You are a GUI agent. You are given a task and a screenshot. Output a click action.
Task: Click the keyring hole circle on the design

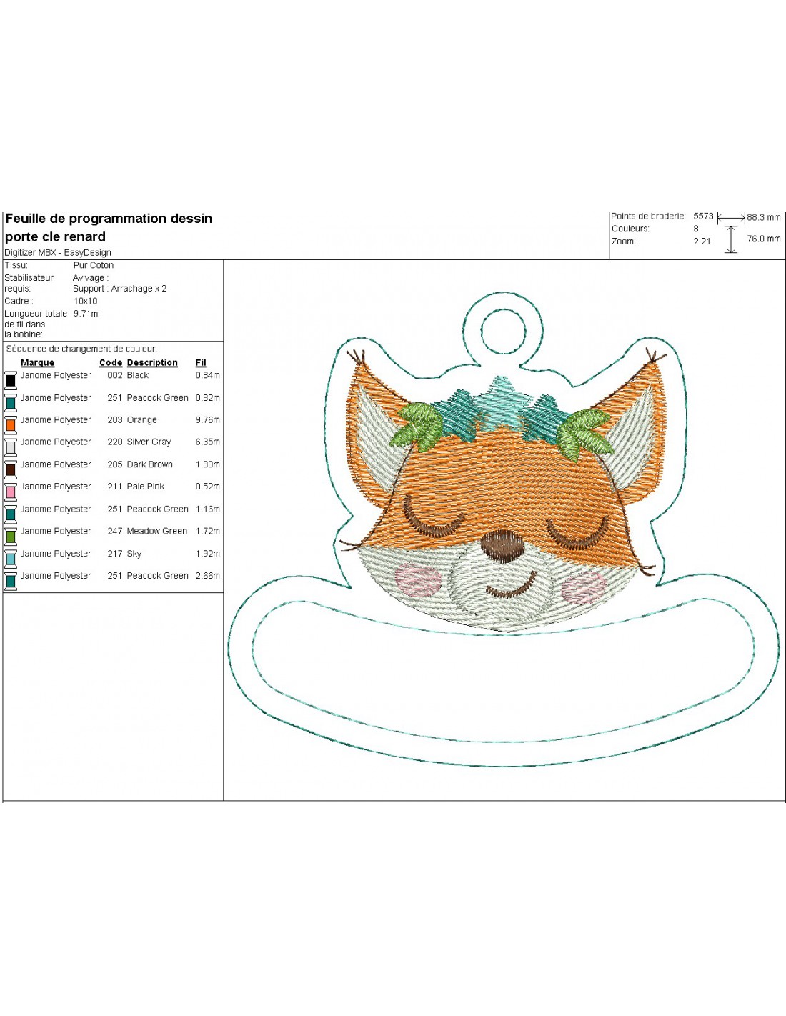tap(504, 332)
